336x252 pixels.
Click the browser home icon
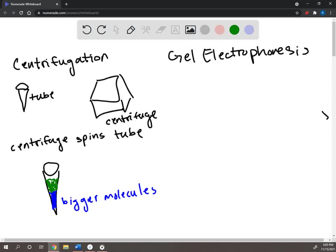29,12
